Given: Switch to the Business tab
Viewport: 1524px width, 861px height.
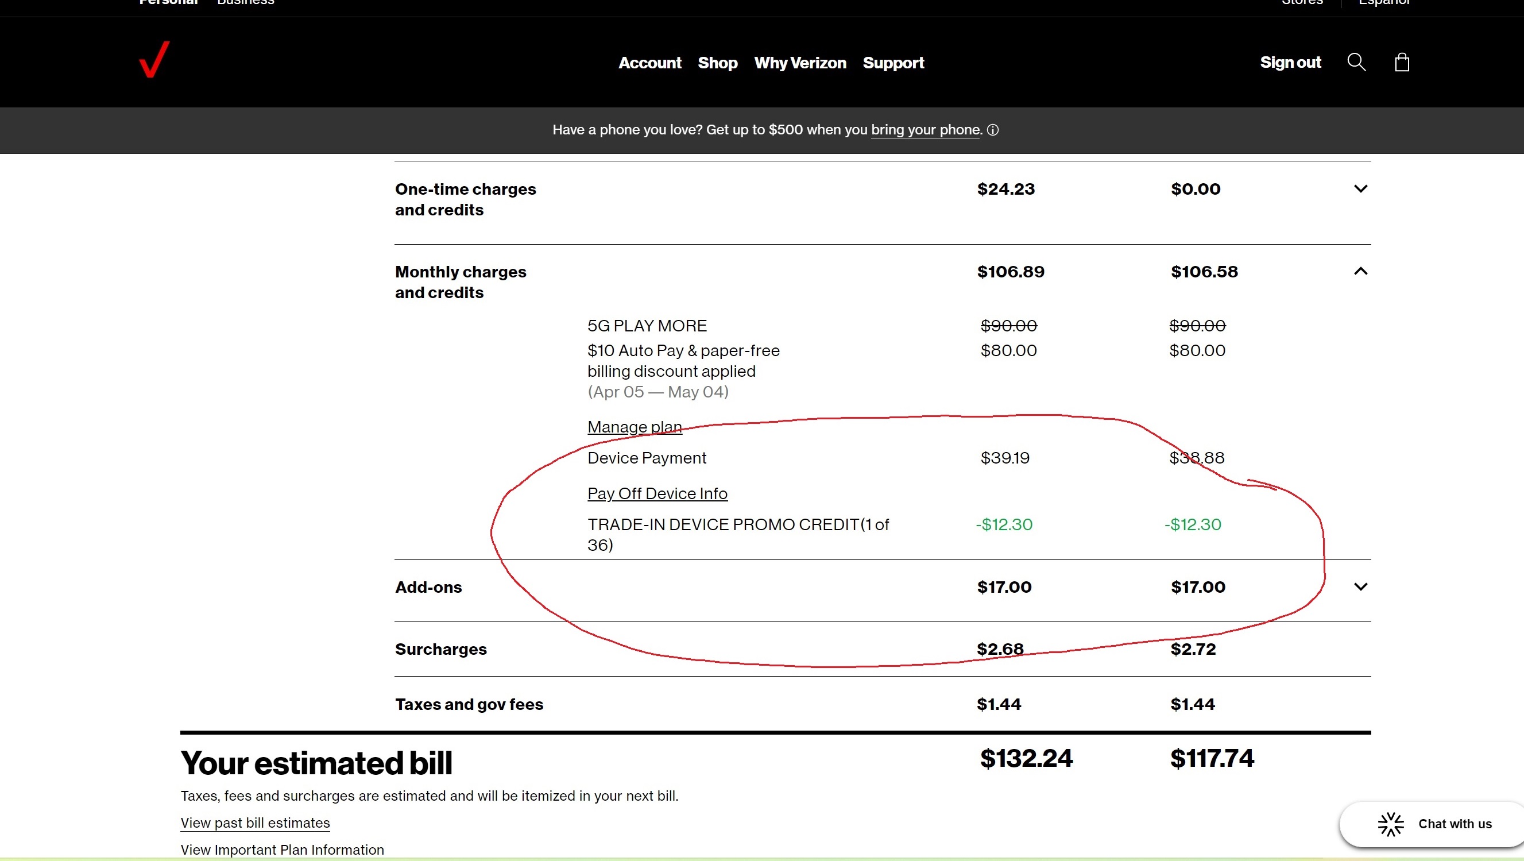Looking at the screenshot, I should tap(245, 3).
